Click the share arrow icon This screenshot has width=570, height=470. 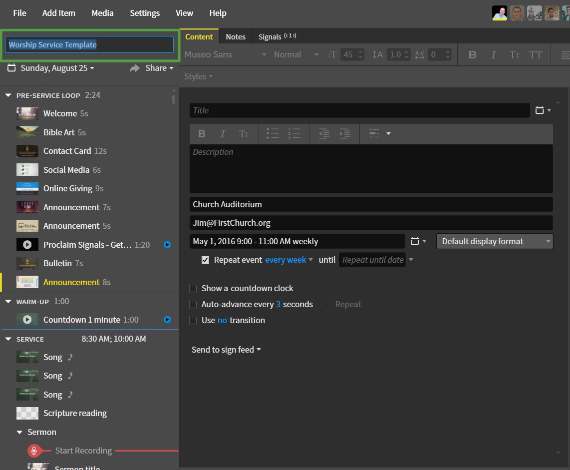[x=135, y=68]
